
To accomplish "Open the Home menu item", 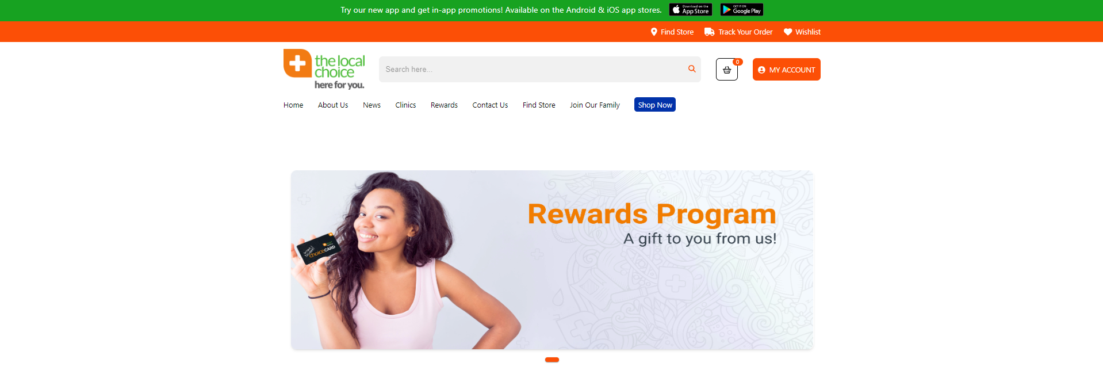I will tap(293, 105).
